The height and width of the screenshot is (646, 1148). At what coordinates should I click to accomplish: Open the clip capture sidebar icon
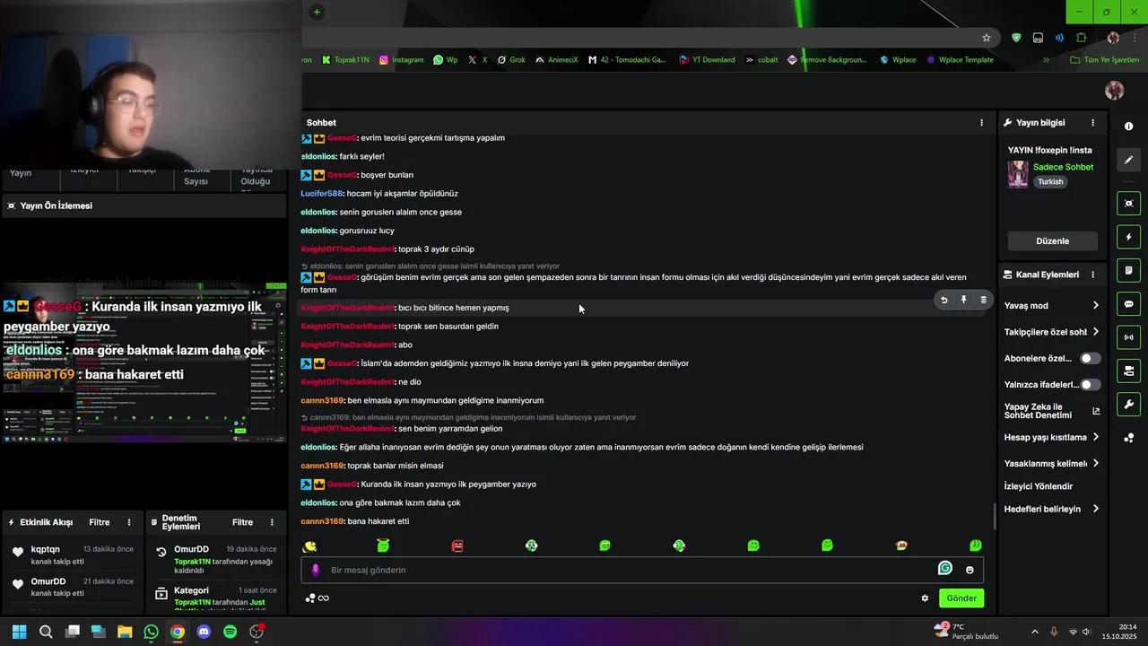[1129, 204]
